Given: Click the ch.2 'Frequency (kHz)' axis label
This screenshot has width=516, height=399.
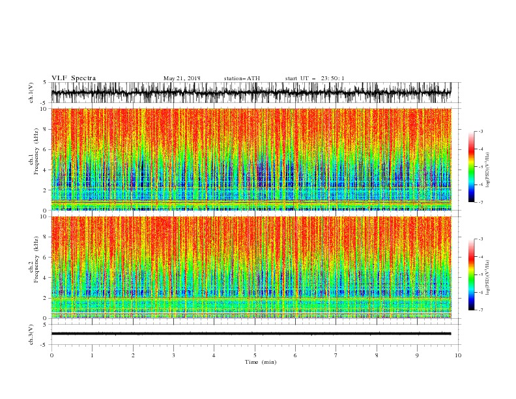Looking at the screenshot, I should [x=36, y=259].
